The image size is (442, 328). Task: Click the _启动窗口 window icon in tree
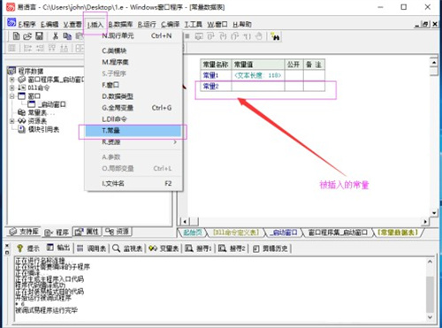(32, 104)
